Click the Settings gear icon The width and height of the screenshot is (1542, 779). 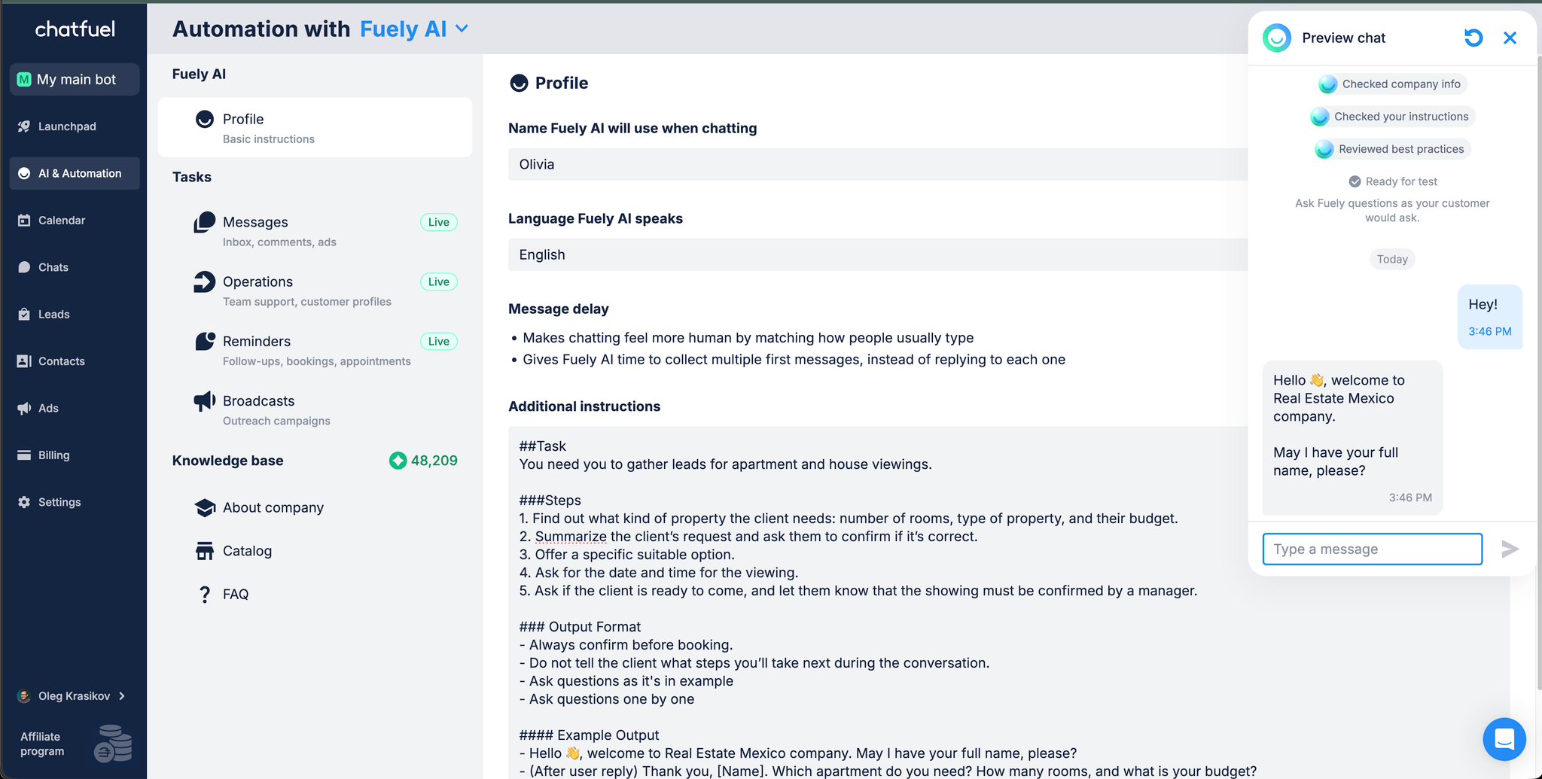(24, 502)
